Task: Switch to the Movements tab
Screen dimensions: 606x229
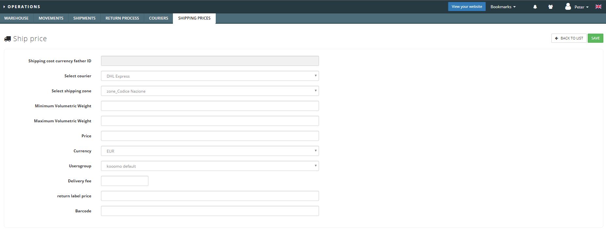Action: click(x=51, y=18)
